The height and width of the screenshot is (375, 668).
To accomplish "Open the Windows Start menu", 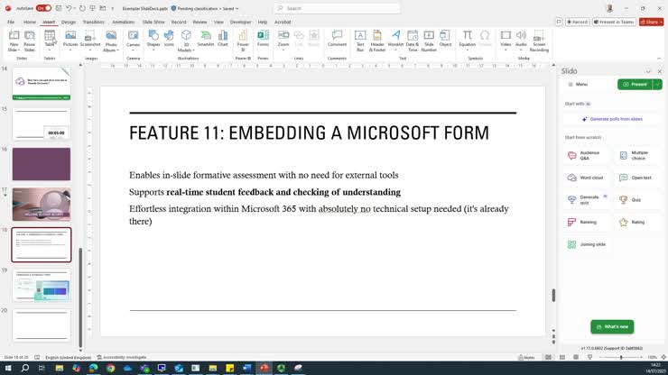I will coord(7,368).
